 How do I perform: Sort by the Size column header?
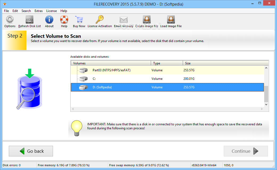[x=226, y=63]
